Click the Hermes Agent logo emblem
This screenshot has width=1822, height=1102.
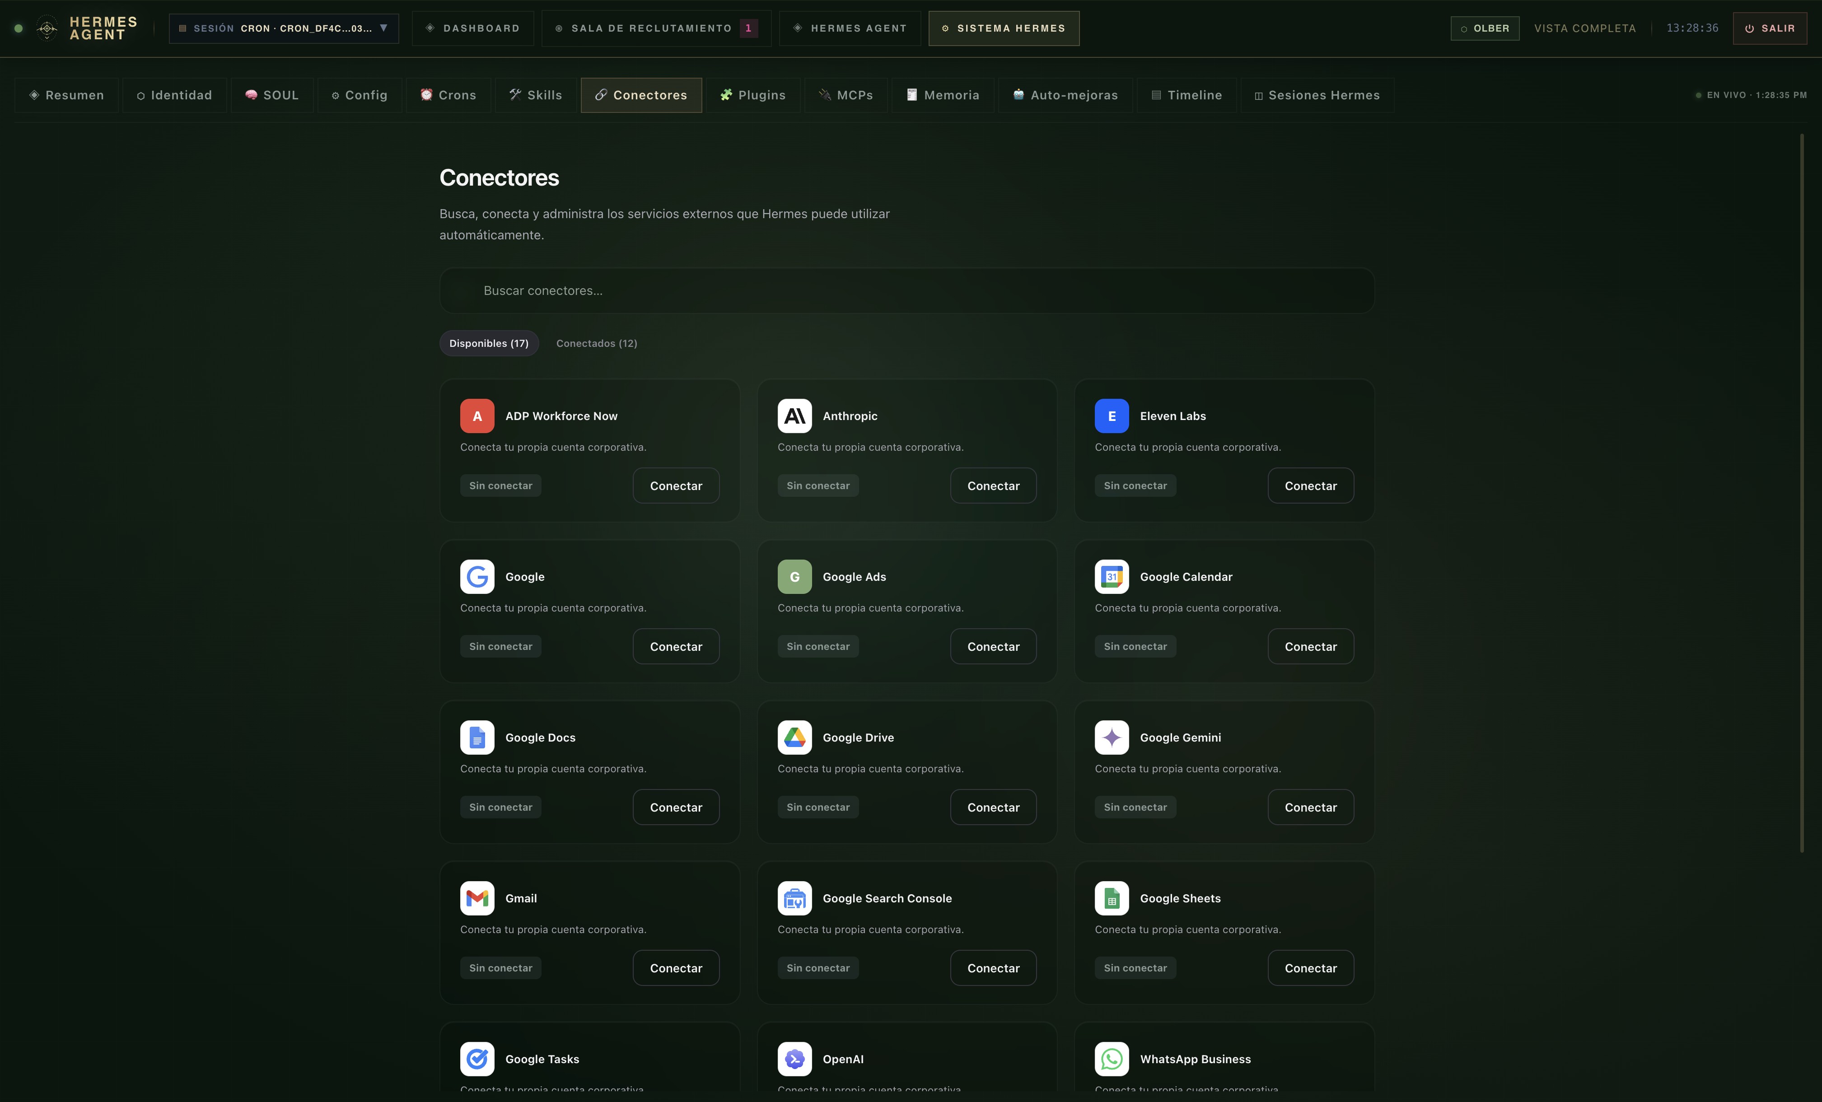pyautogui.click(x=47, y=28)
